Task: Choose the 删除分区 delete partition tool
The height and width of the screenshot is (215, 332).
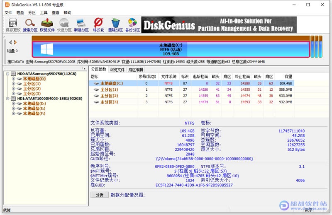Action: click(x=115, y=25)
